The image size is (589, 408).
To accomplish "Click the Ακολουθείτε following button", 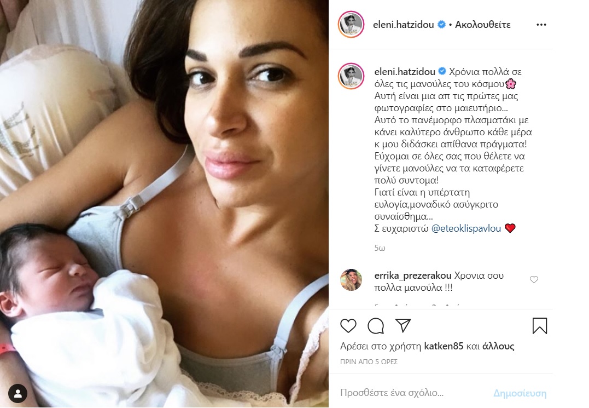I will point(483,25).
